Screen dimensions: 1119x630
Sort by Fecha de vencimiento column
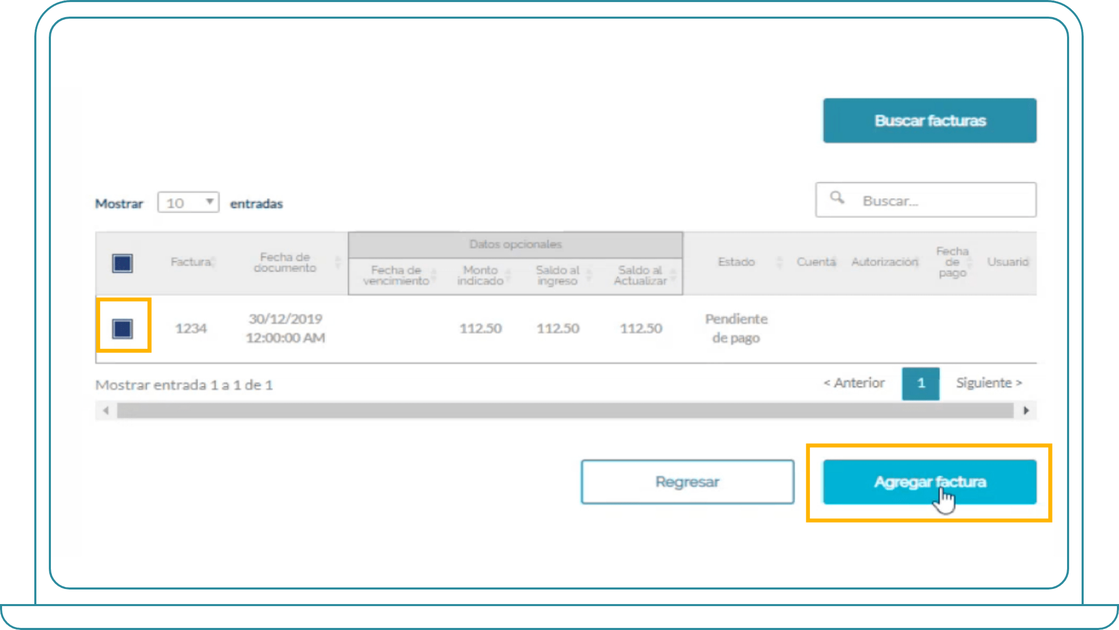click(396, 276)
